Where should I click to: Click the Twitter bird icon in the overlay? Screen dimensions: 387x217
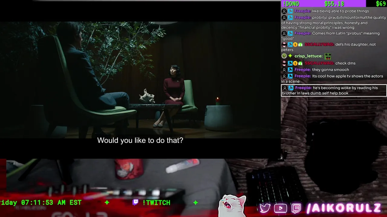265,208
